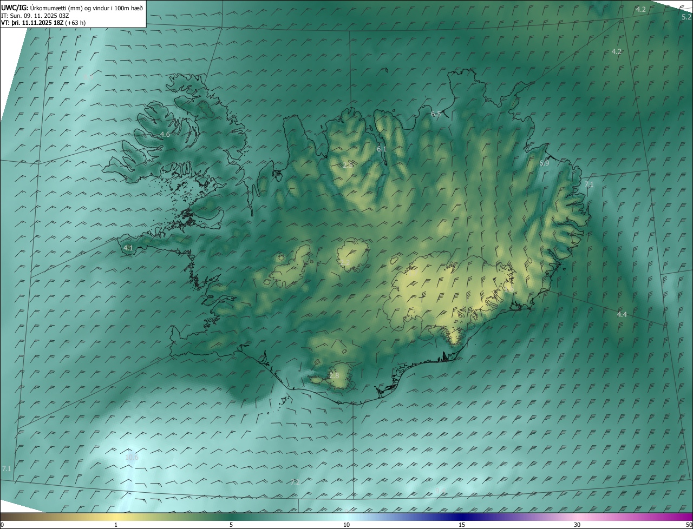Click the 6.5 value on the north coast
The height and width of the screenshot is (529, 693).
(x=436, y=114)
